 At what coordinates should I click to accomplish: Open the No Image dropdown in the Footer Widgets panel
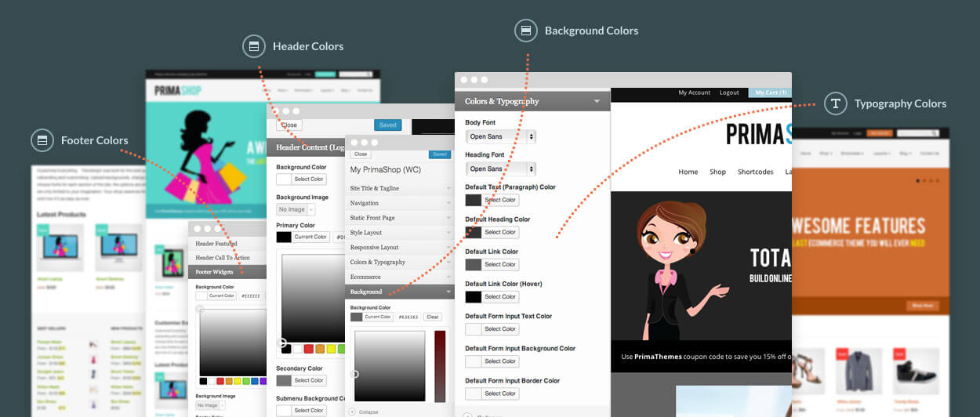209,405
